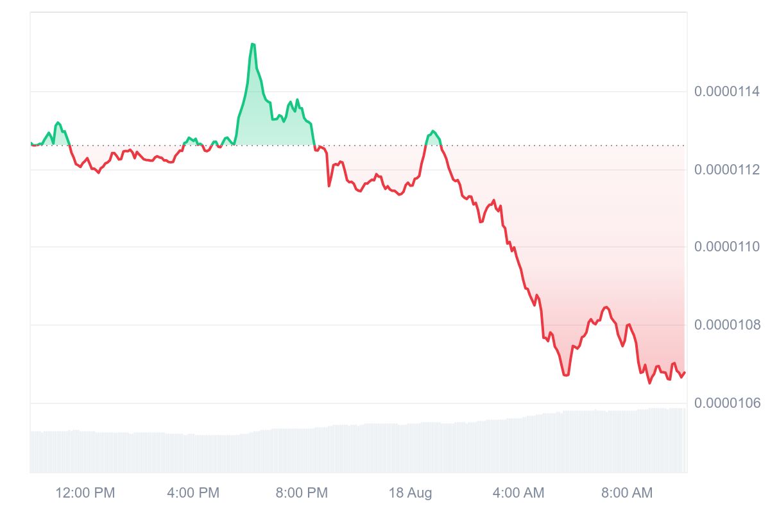Click the 0.0000108 price axis label
Viewport: 770px width, 513px height.
tap(727, 325)
